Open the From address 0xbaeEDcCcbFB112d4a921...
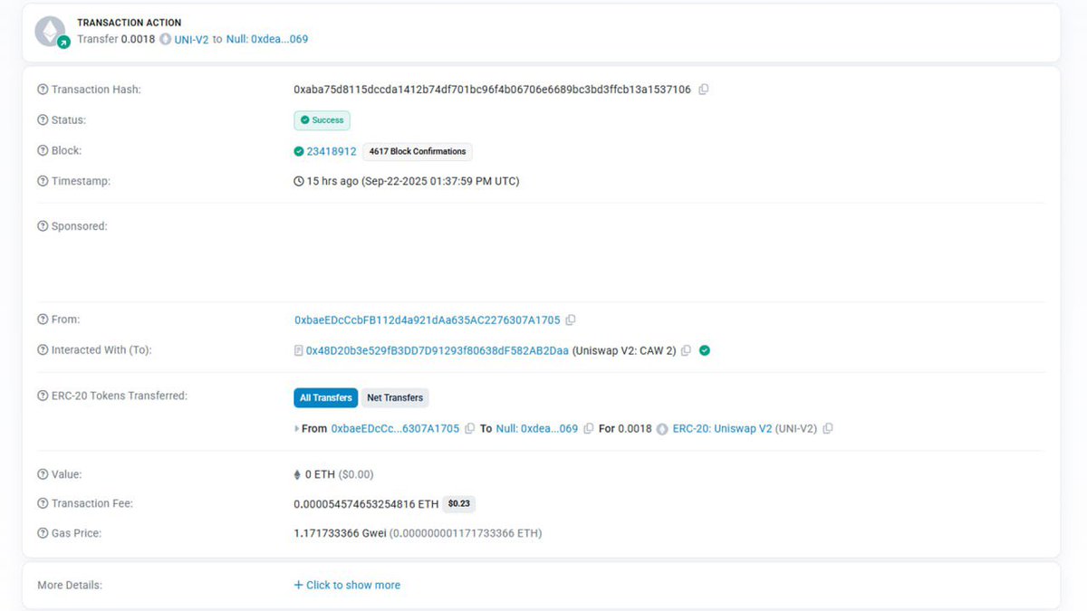The width and height of the screenshot is (1087, 611). [428, 320]
